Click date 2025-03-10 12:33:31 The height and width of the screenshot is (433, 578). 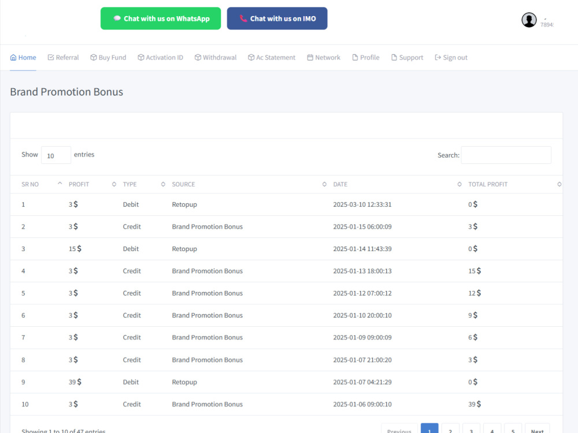pos(362,204)
